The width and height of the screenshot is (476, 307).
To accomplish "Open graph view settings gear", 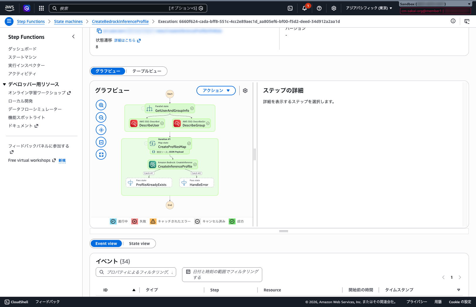I will pos(245,91).
